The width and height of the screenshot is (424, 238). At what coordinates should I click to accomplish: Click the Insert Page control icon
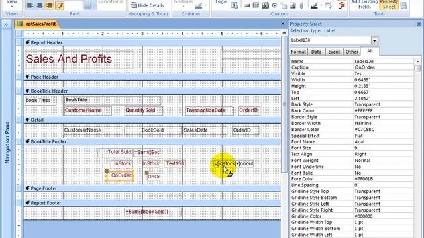284,5
